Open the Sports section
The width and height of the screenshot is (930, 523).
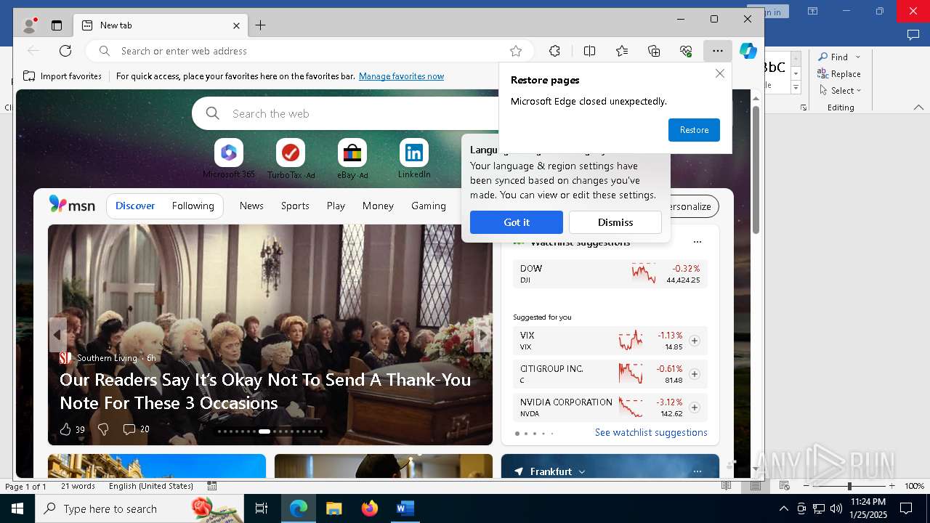[x=295, y=206]
